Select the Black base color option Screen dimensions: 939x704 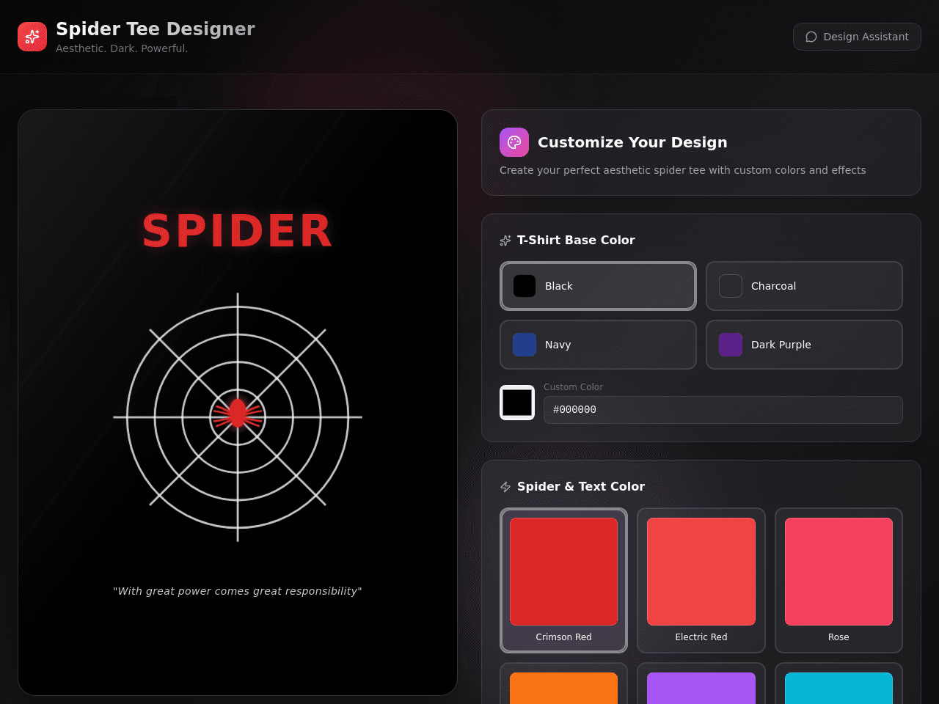click(598, 286)
